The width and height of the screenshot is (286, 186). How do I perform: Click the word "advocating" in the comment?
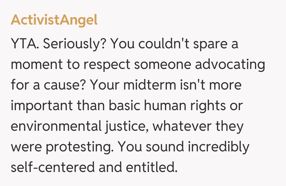pos(230,65)
